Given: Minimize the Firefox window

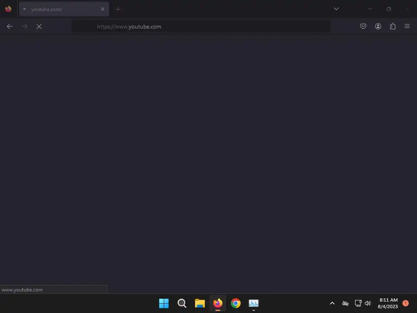Looking at the screenshot, I should click(x=370, y=9).
